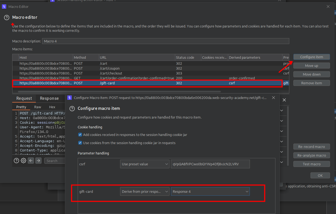The height and width of the screenshot is (214, 336).
Task: Close the Configure Macro Item dialog
Action: coord(274,98)
